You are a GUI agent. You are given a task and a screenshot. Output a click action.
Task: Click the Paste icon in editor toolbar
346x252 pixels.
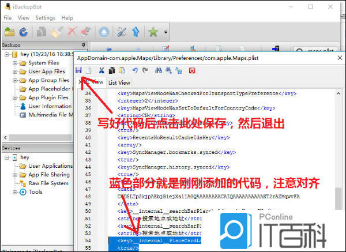[x=122, y=70]
